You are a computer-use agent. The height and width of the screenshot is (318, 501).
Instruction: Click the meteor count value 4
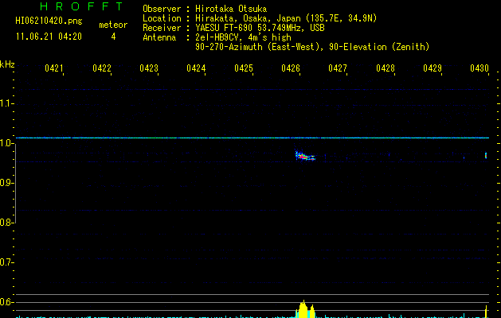coord(113,37)
